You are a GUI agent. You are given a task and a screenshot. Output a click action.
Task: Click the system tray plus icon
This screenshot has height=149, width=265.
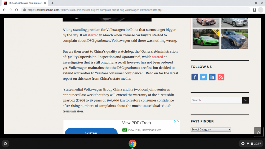[x=243, y=144]
